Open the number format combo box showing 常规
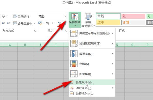Viewport: 153px width, 100px height. pyautogui.click(x=52, y=16)
